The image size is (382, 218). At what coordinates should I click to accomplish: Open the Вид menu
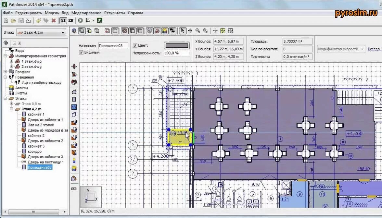[65, 13]
